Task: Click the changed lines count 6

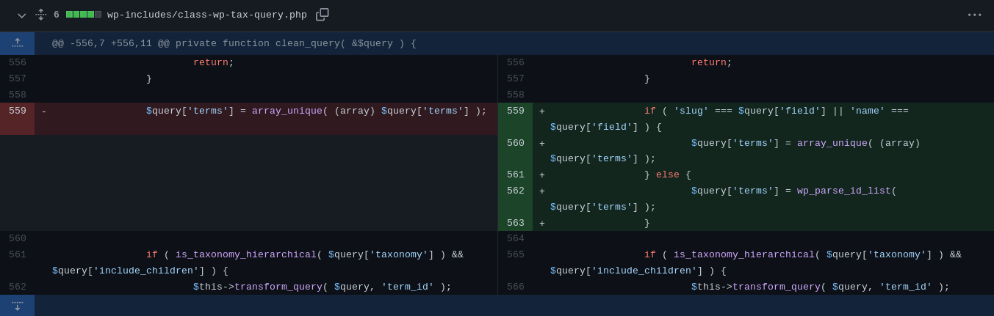Action: (x=57, y=15)
